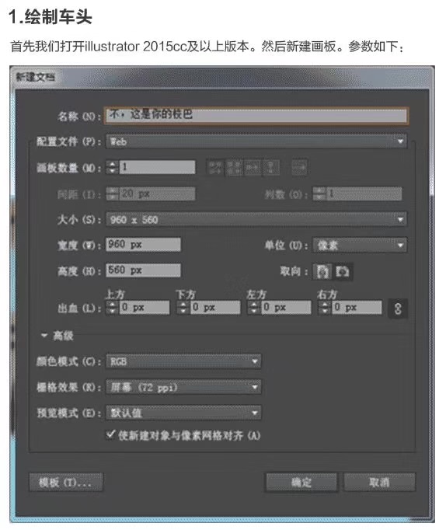Click the 取消 cancel button
The width and height of the screenshot is (446, 530).
point(379,482)
